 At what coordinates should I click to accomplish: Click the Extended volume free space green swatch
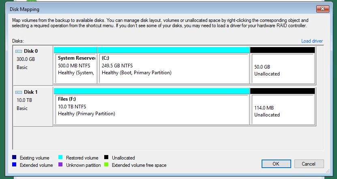click(x=106, y=164)
